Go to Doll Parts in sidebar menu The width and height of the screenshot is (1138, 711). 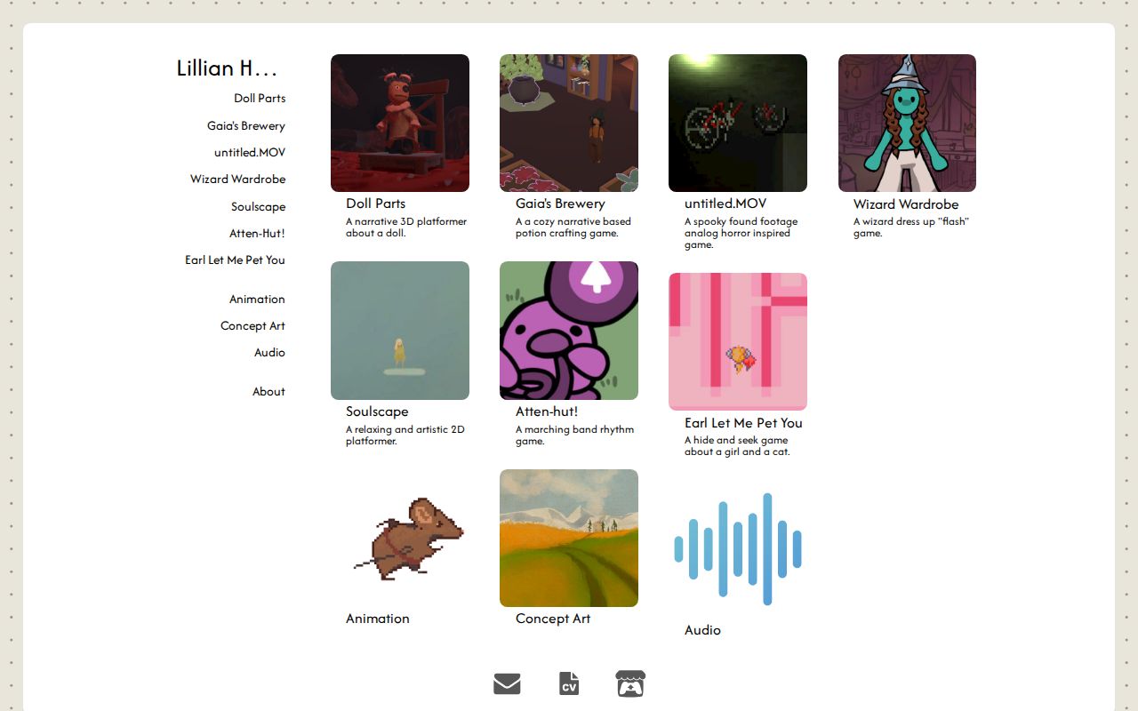click(260, 99)
